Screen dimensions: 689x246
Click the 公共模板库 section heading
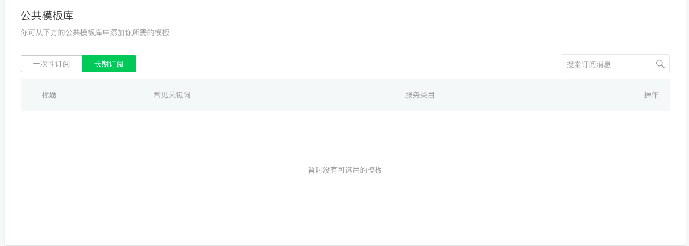[47, 15]
